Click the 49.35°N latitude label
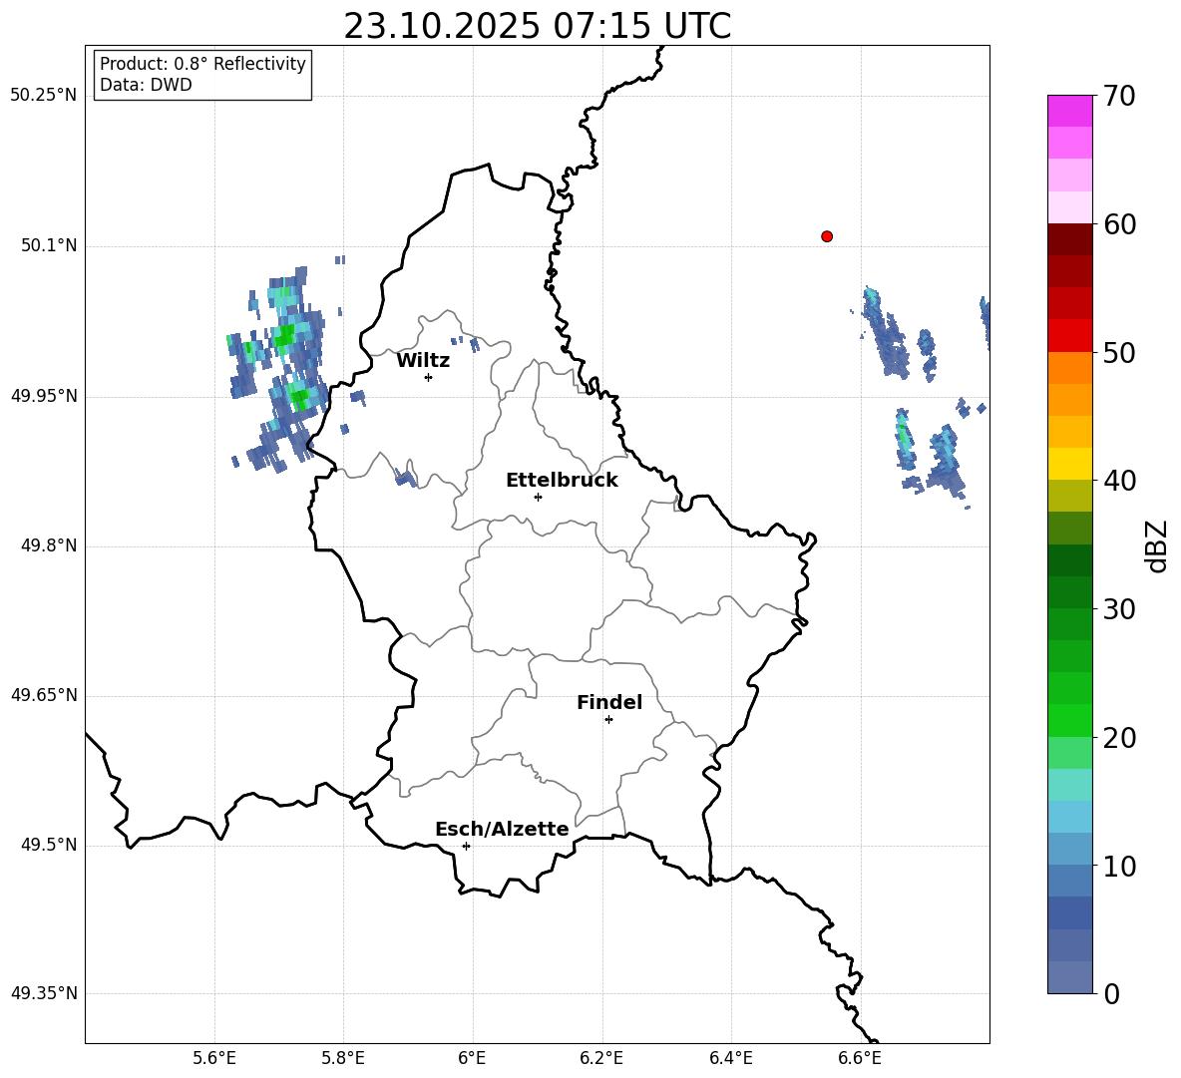Image resolution: width=1181 pixels, height=1078 pixels. coord(44,993)
